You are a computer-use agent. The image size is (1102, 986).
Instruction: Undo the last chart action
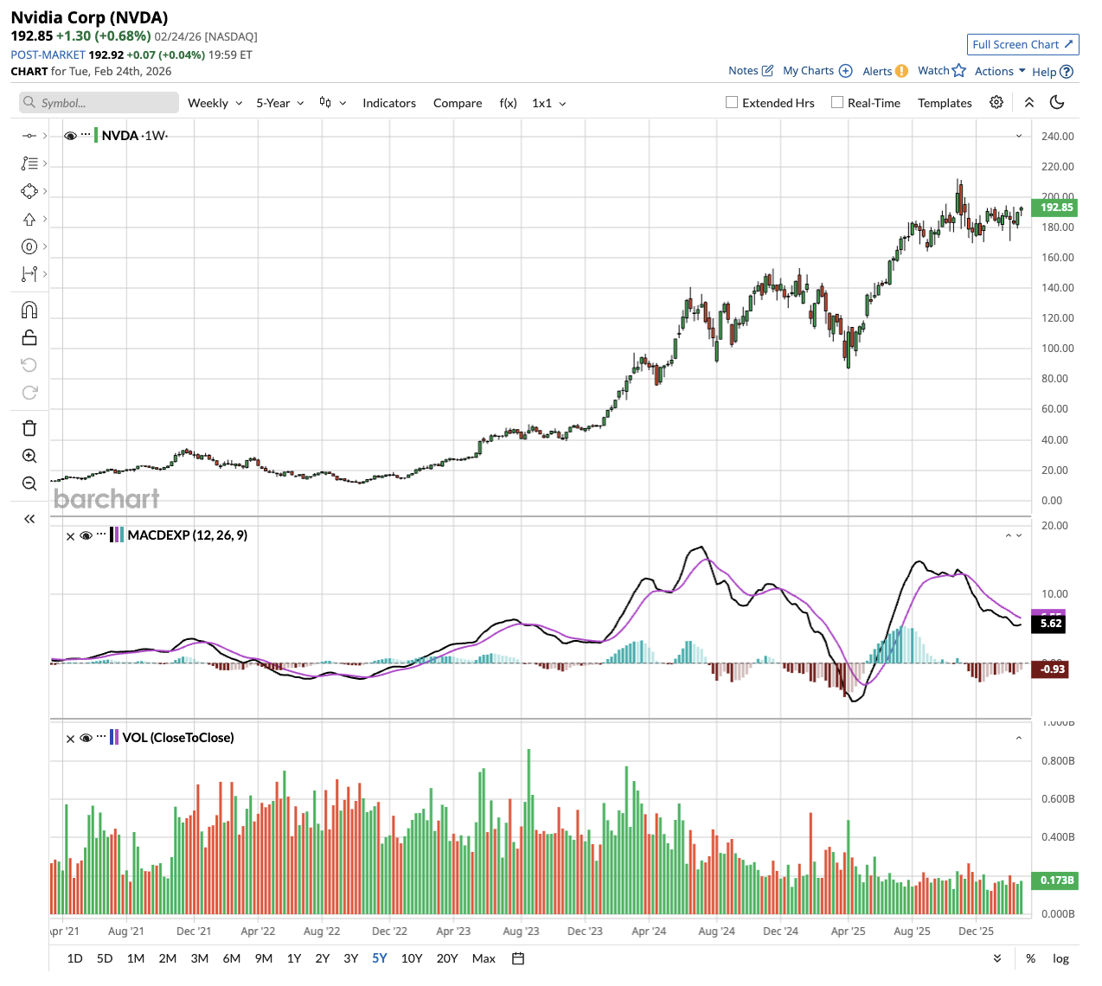(29, 365)
